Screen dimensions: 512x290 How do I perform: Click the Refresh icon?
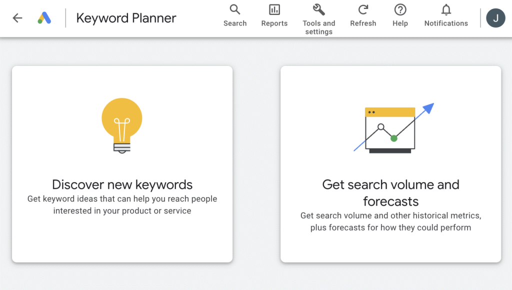363,9
